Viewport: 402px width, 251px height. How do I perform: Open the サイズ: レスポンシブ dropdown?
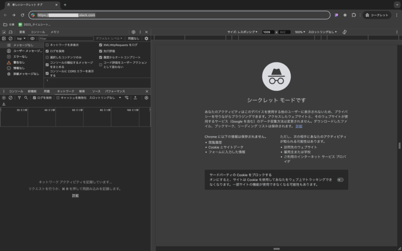coord(242,32)
